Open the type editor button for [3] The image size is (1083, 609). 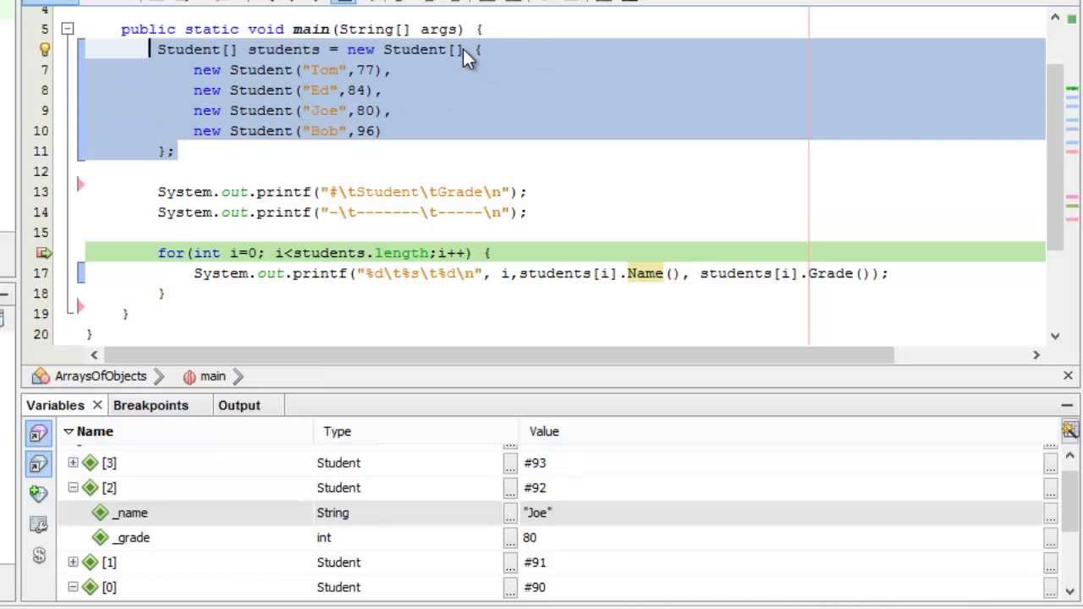510,463
